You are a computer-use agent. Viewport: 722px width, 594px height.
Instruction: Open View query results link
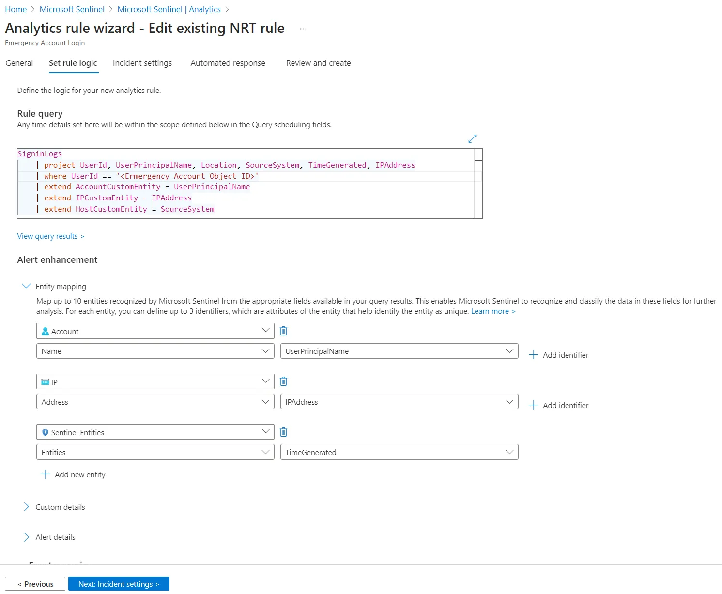coord(50,236)
